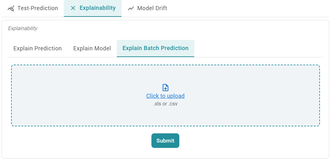Switch to the Model Drift tab
Viewport: 332px width, 159px height.
coord(152,8)
